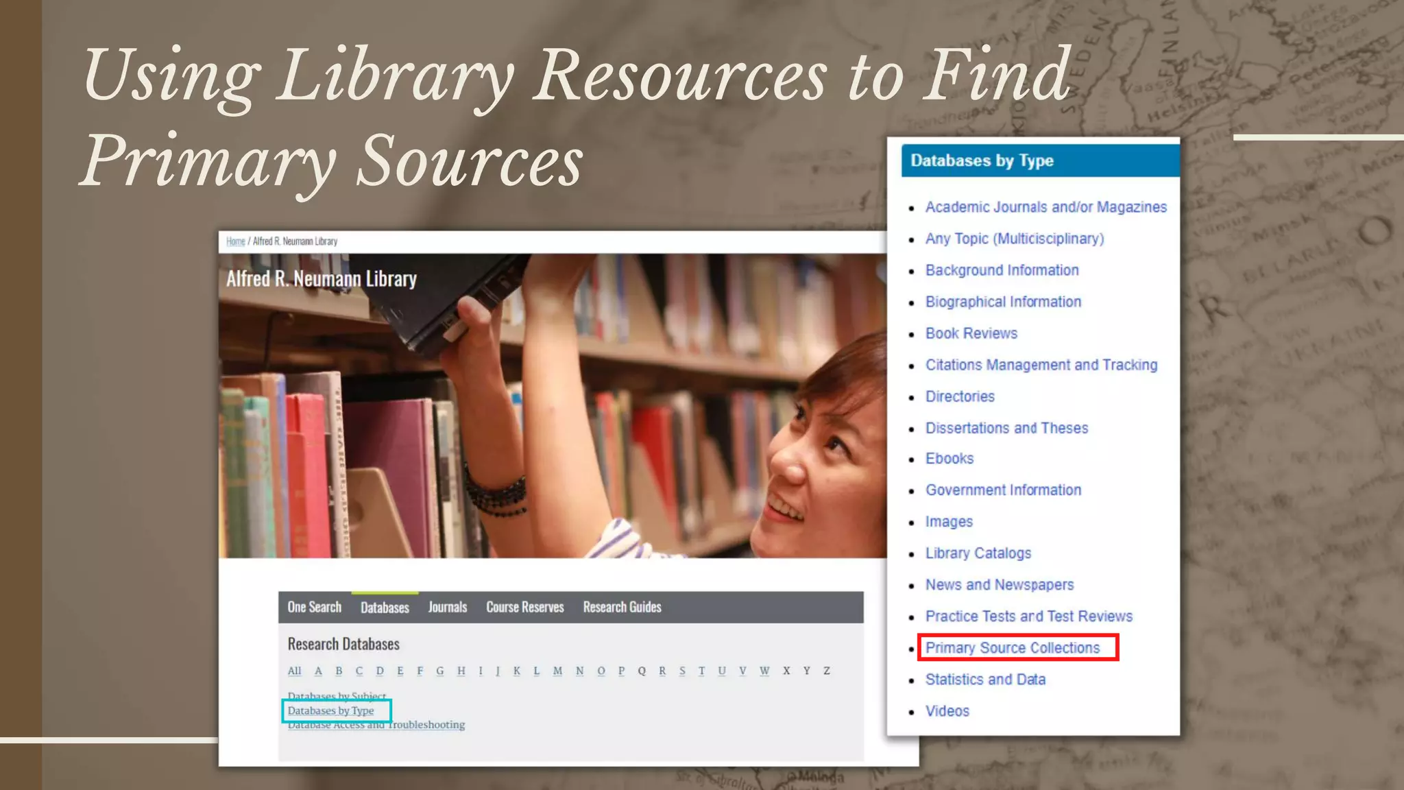The image size is (1404, 790).
Task: Switch to the One Search tab
Action: coord(314,607)
